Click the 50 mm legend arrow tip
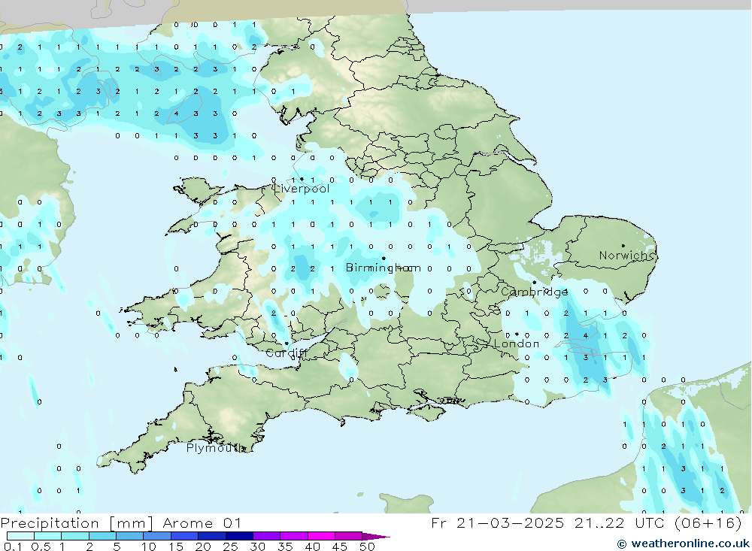The width and height of the screenshot is (752, 551). tap(376, 536)
